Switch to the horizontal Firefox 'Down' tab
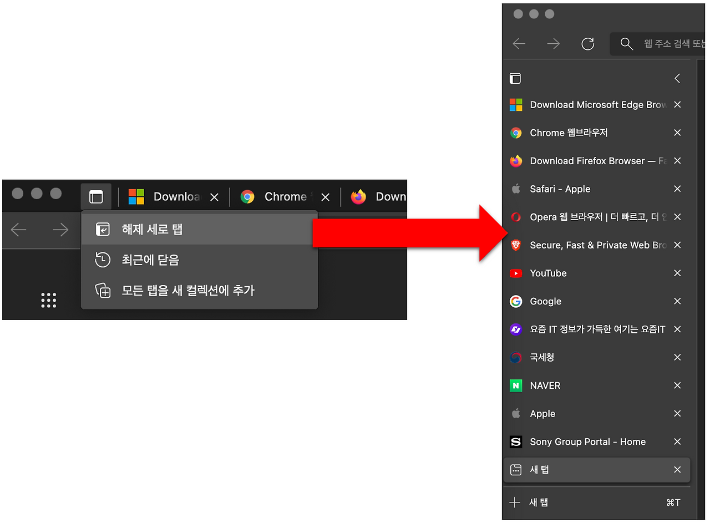This screenshot has height=523, width=710. (377, 196)
